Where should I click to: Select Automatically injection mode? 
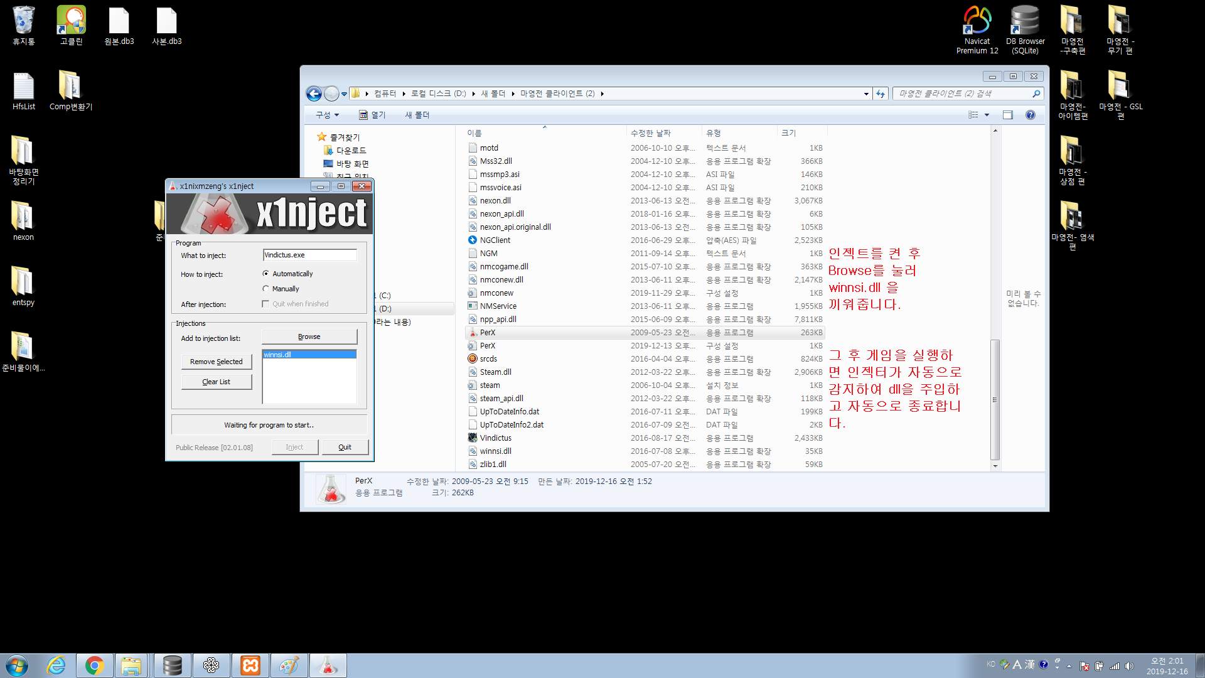click(266, 274)
